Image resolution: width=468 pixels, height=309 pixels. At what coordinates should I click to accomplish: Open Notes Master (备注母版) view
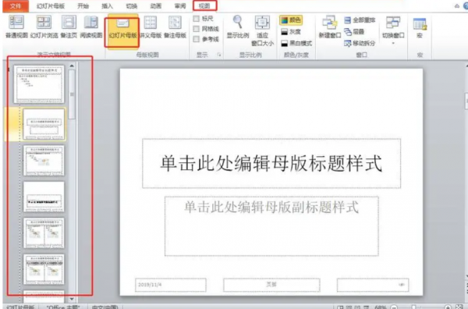175,27
